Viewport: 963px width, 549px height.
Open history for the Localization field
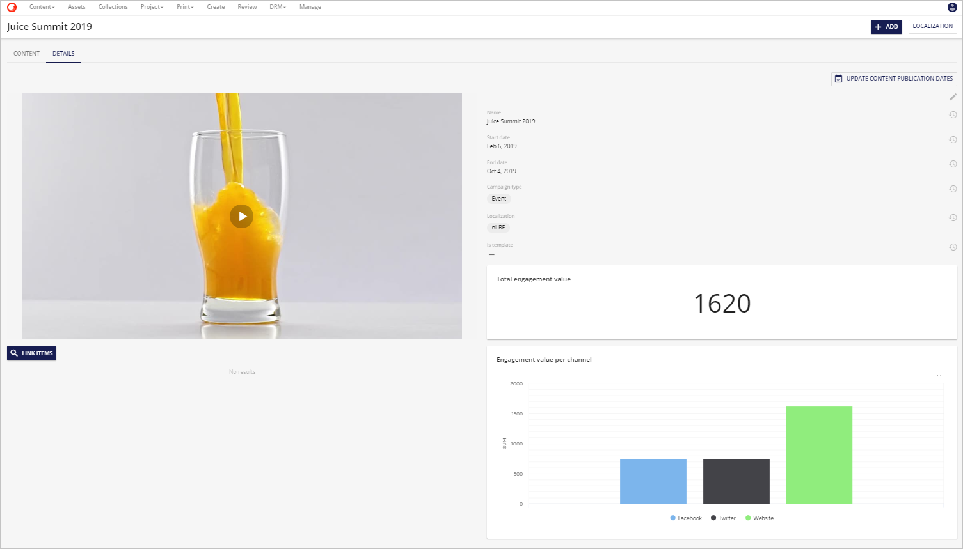[953, 218]
